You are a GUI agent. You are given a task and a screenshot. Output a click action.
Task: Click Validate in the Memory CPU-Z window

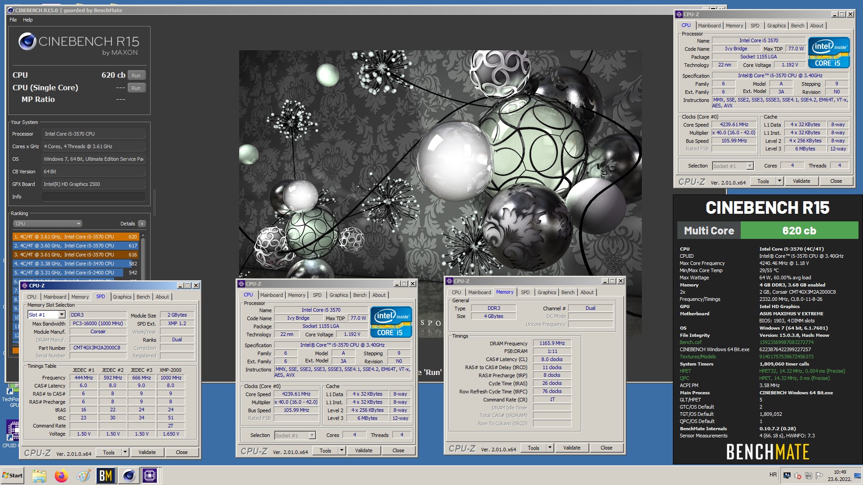(572, 448)
